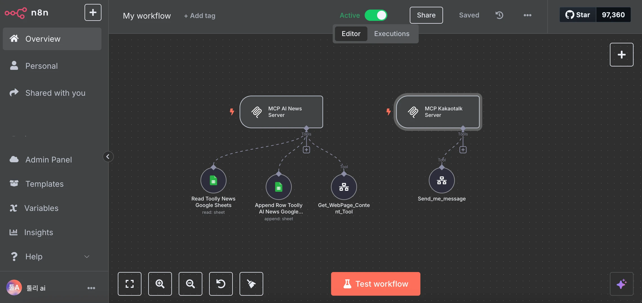Open Insights page
The image size is (642, 303).
tap(52, 232)
